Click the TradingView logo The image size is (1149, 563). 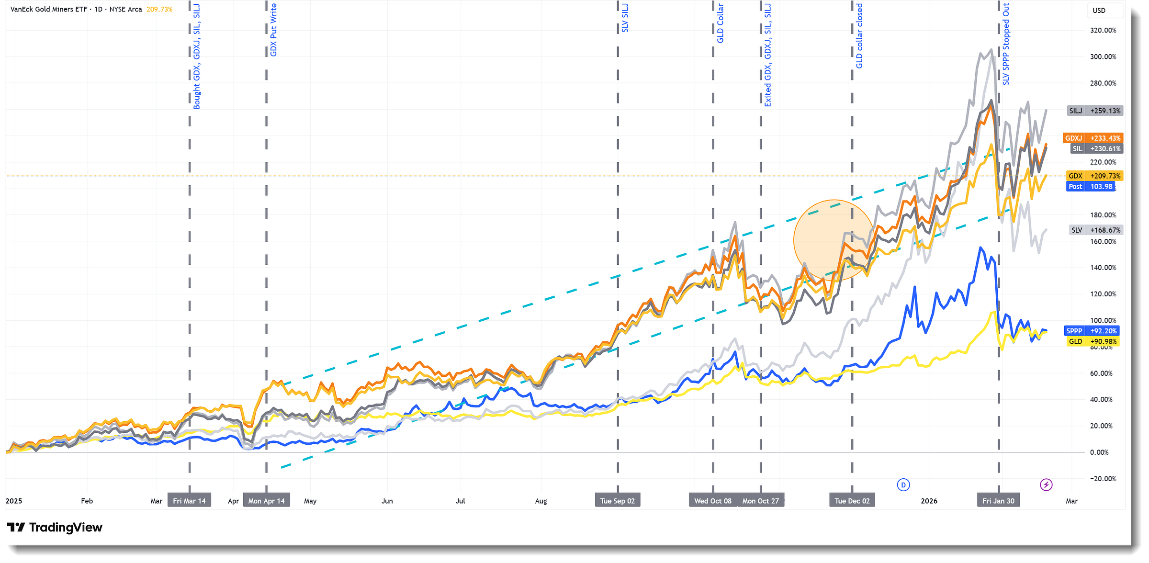(55, 528)
